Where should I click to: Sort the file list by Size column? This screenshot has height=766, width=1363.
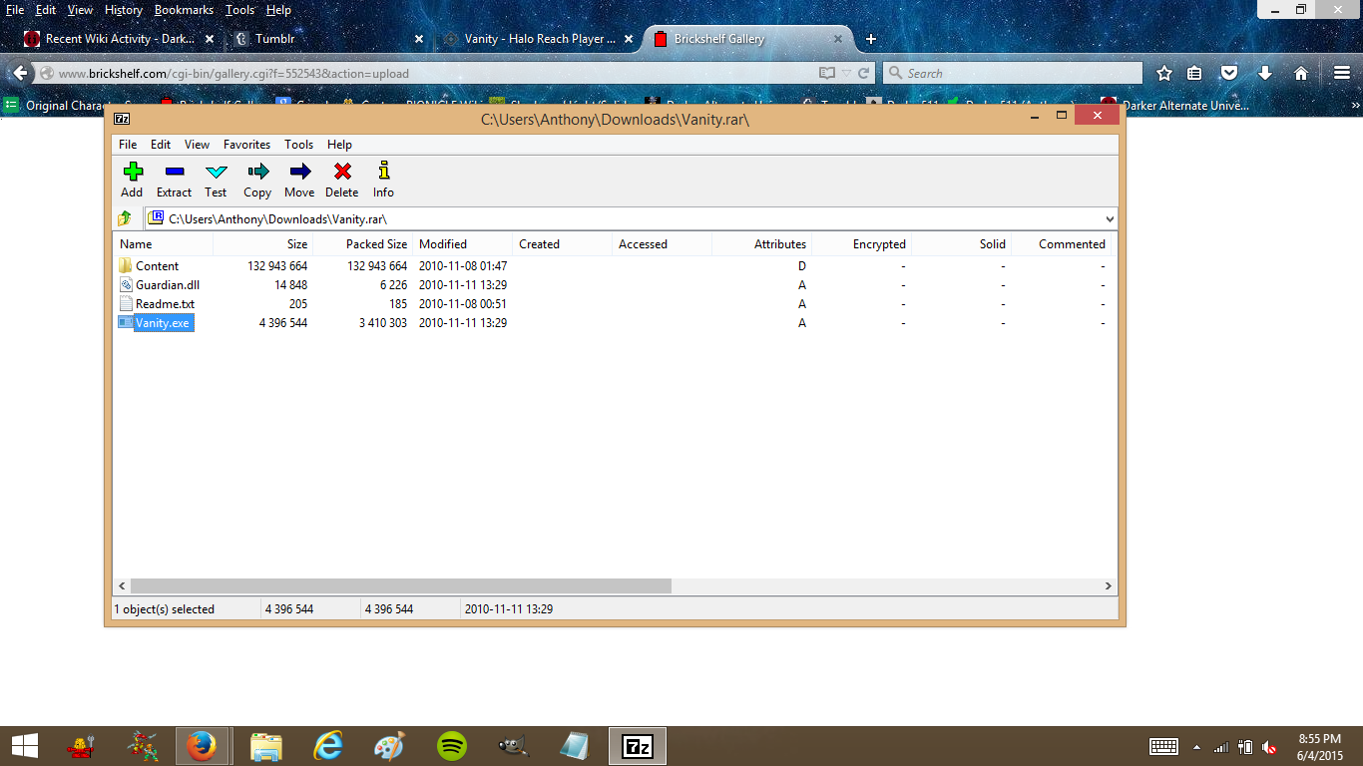(x=263, y=243)
